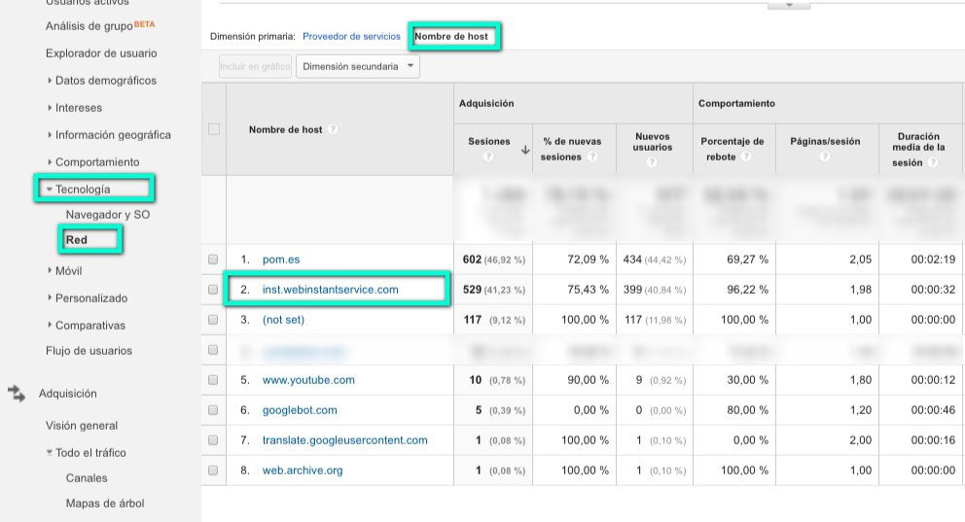The height and width of the screenshot is (522, 965).
Task: Click the Adquisición column group header
Action: 486,103
